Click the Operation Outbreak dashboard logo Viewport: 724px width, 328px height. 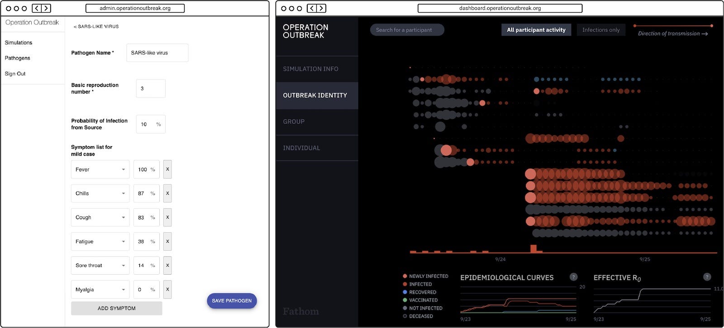[x=305, y=31]
